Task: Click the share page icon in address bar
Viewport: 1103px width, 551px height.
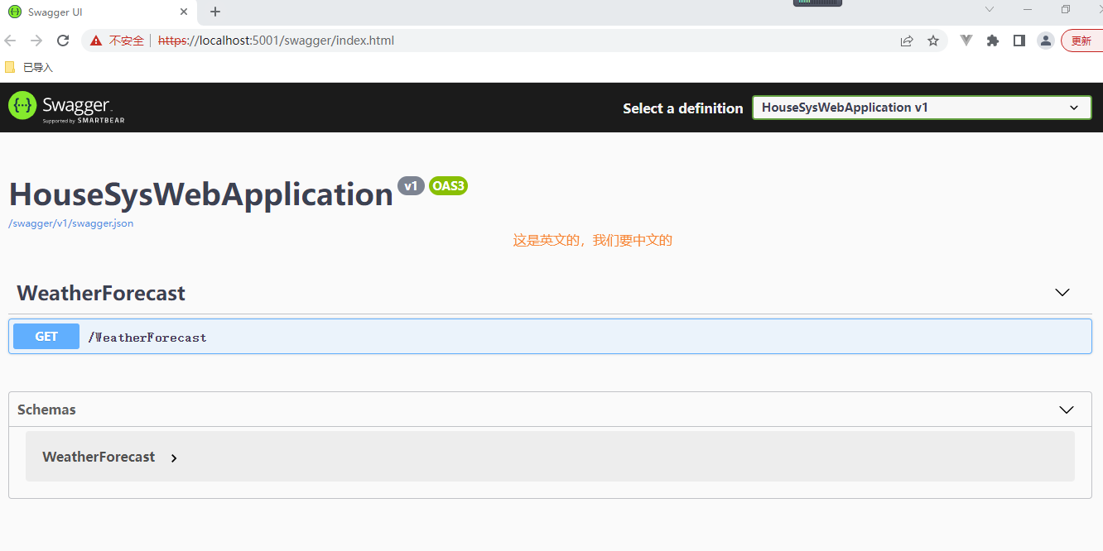Action: 907,41
